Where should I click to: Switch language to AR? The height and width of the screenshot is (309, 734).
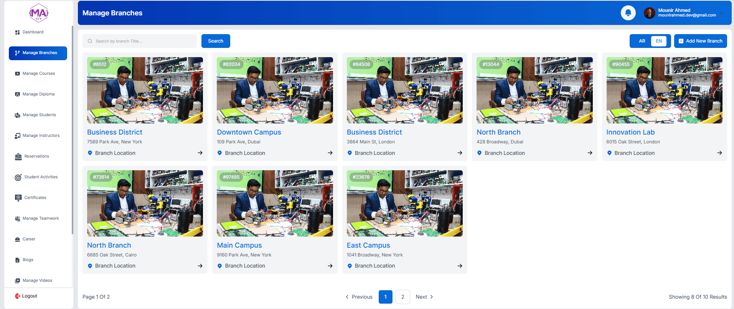[642, 41]
